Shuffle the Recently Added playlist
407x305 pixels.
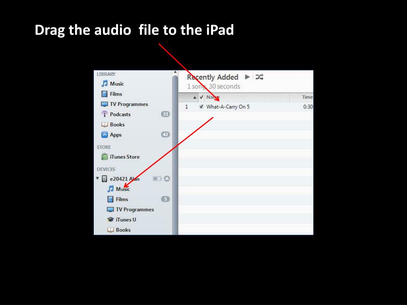259,77
